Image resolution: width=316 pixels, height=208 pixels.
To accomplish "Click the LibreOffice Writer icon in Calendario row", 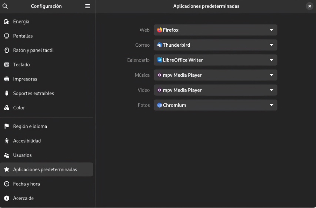I will click(160, 60).
